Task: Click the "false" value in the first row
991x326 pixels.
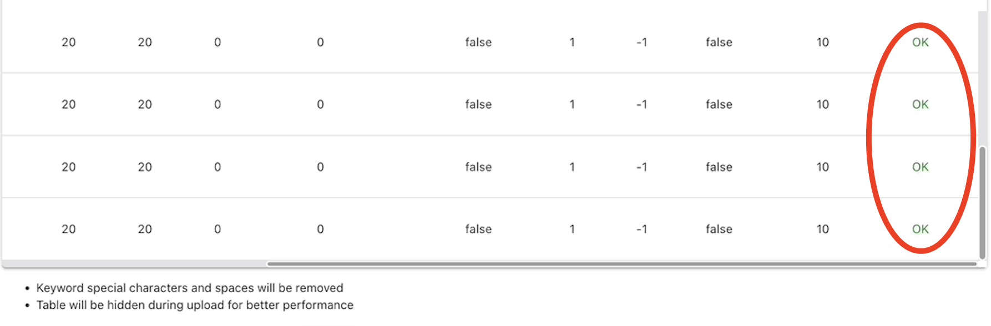Action: pyautogui.click(x=478, y=42)
